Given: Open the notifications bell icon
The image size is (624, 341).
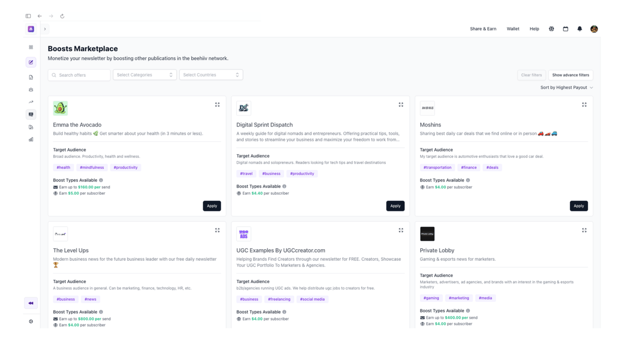Looking at the screenshot, I should point(580,29).
